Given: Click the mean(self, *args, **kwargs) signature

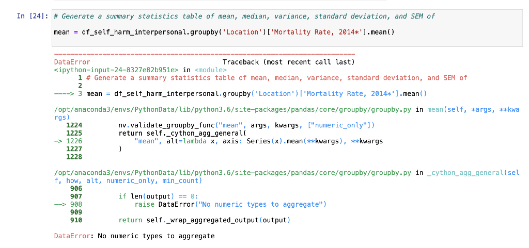Looking at the screenshot, I should coord(287,114).
